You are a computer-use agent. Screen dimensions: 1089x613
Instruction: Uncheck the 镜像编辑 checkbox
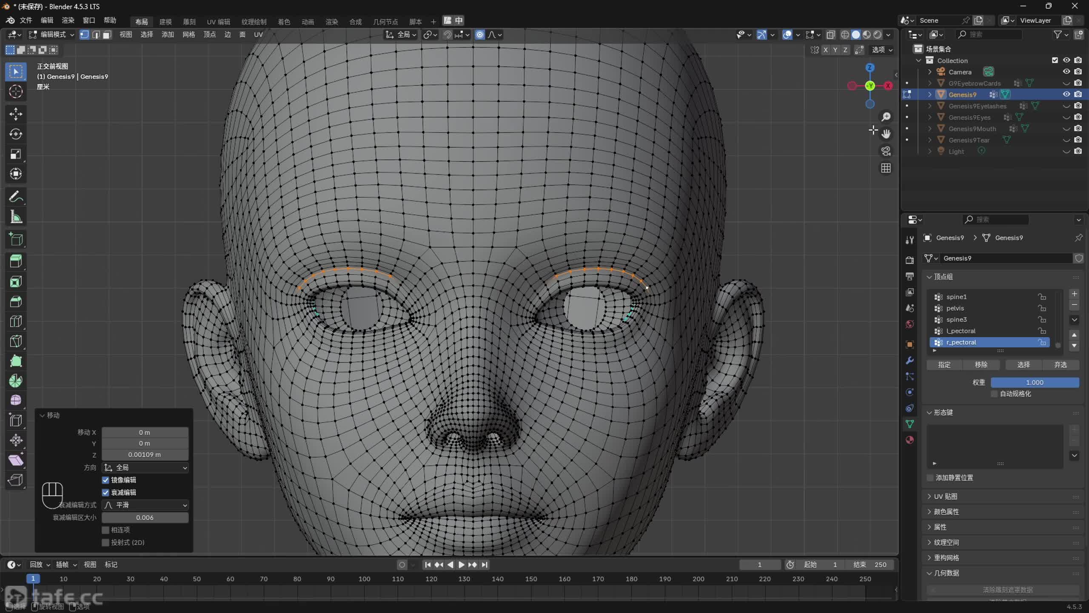pos(105,480)
